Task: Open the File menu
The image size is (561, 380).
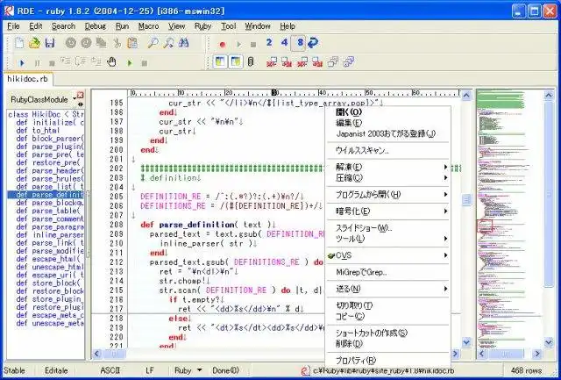Action: [14, 26]
